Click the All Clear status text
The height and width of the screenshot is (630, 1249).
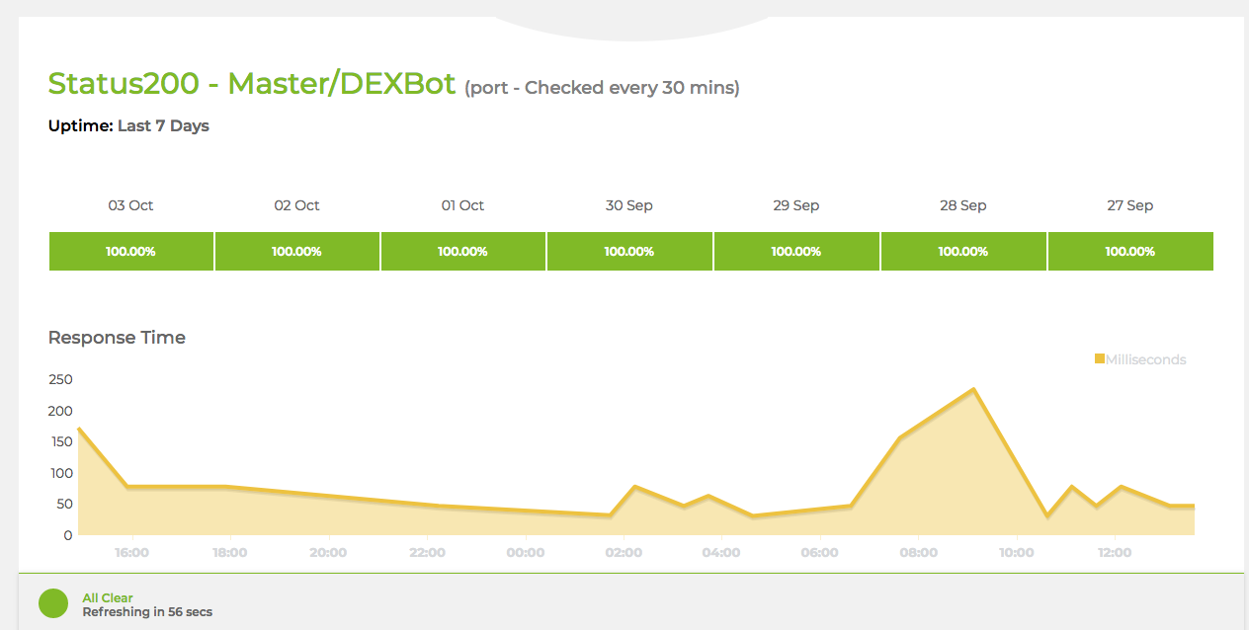point(108,597)
